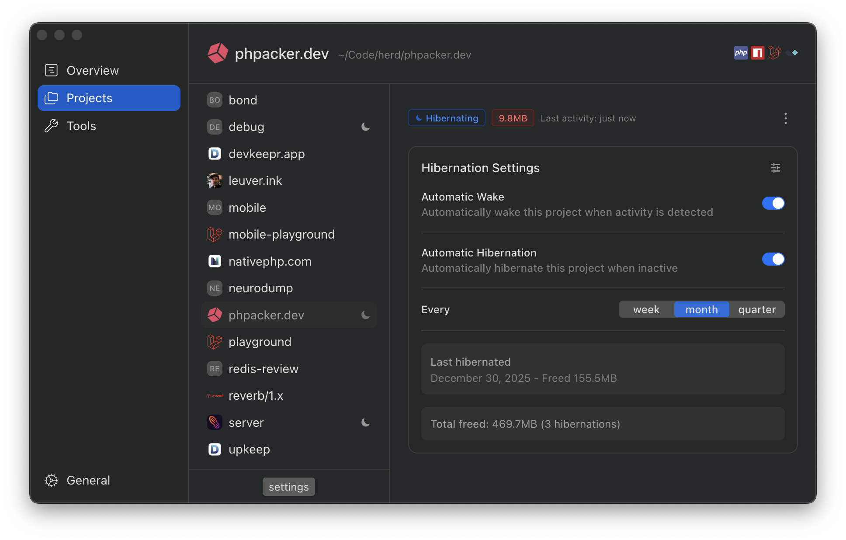Image resolution: width=846 pixels, height=540 pixels.
Task: Open the three-dot overflow menu
Action: pyautogui.click(x=785, y=118)
